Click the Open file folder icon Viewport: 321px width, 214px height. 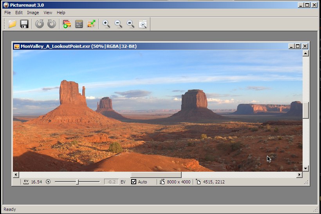tap(12, 24)
